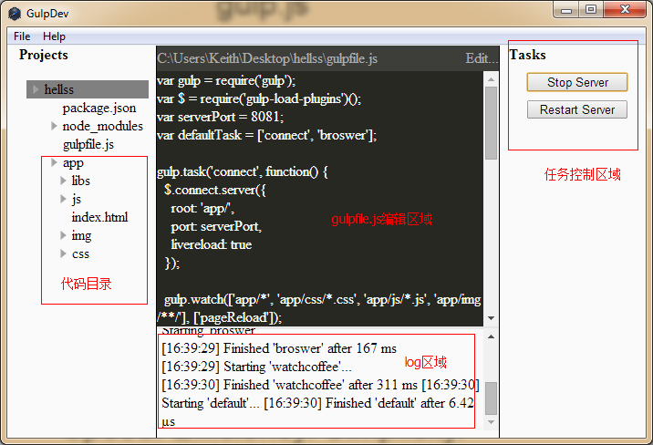Click the gulp-load-plugins require line
The height and width of the screenshot is (445, 653).
(x=259, y=98)
